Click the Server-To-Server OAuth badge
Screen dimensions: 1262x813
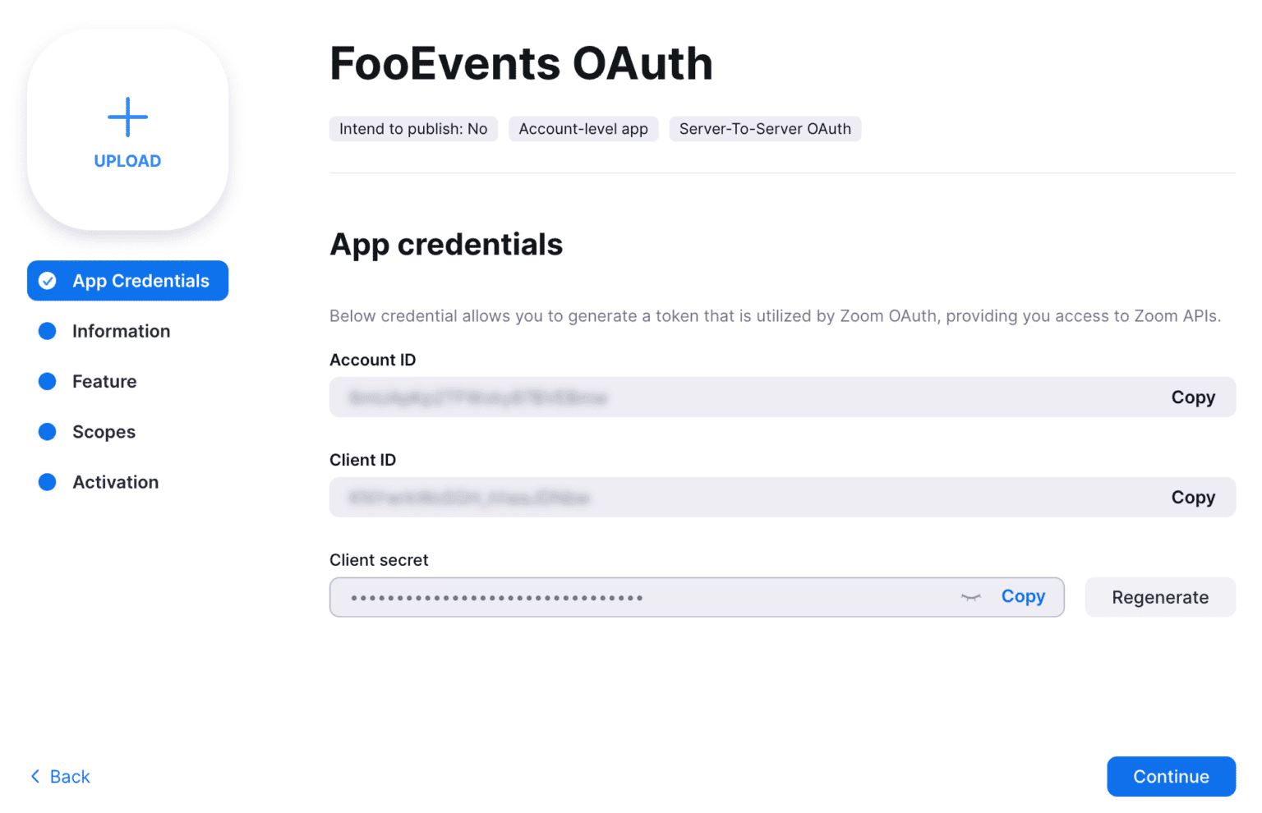pyautogui.click(x=765, y=129)
